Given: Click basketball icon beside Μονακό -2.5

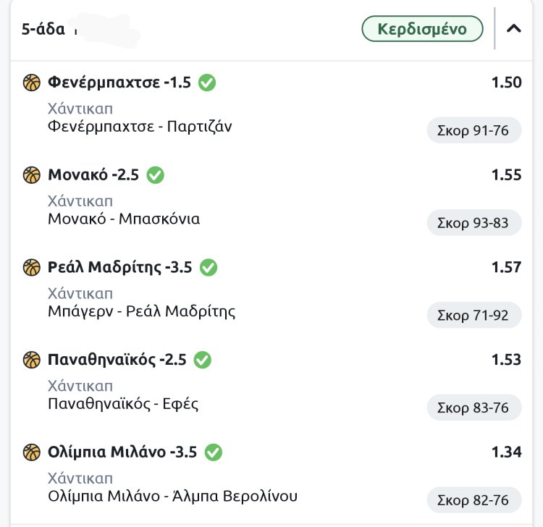Looking at the screenshot, I should click(x=32, y=175).
